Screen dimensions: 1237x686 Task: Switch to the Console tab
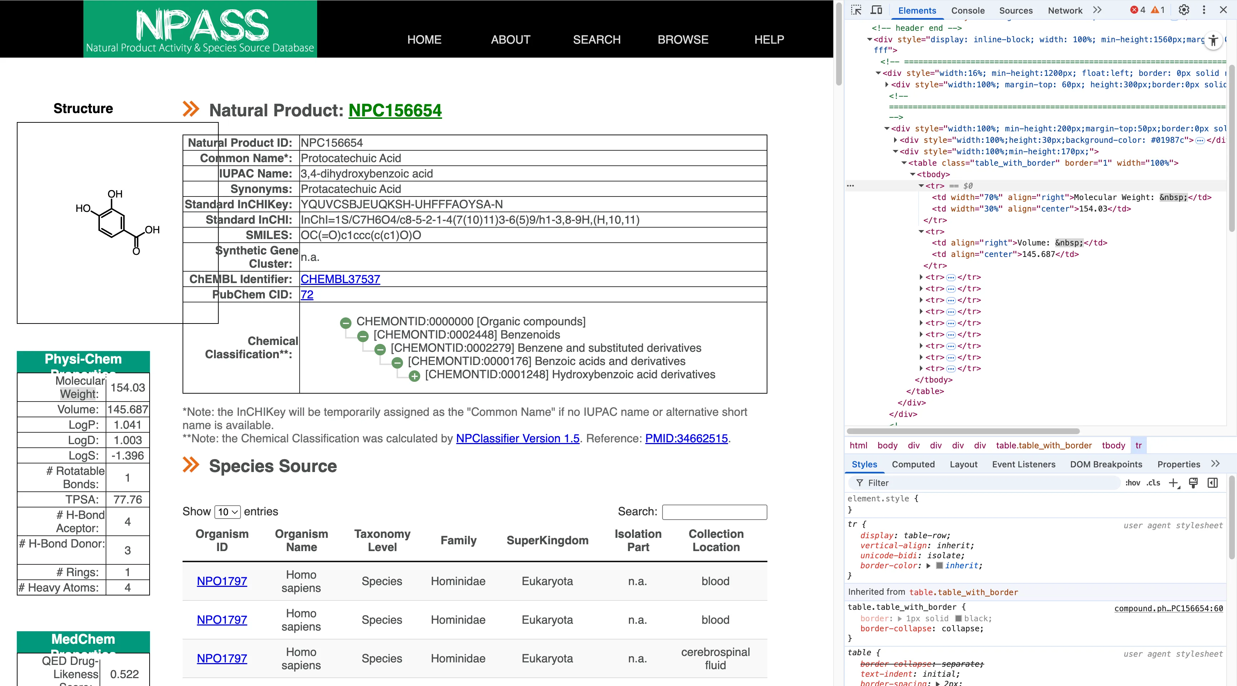click(968, 10)
